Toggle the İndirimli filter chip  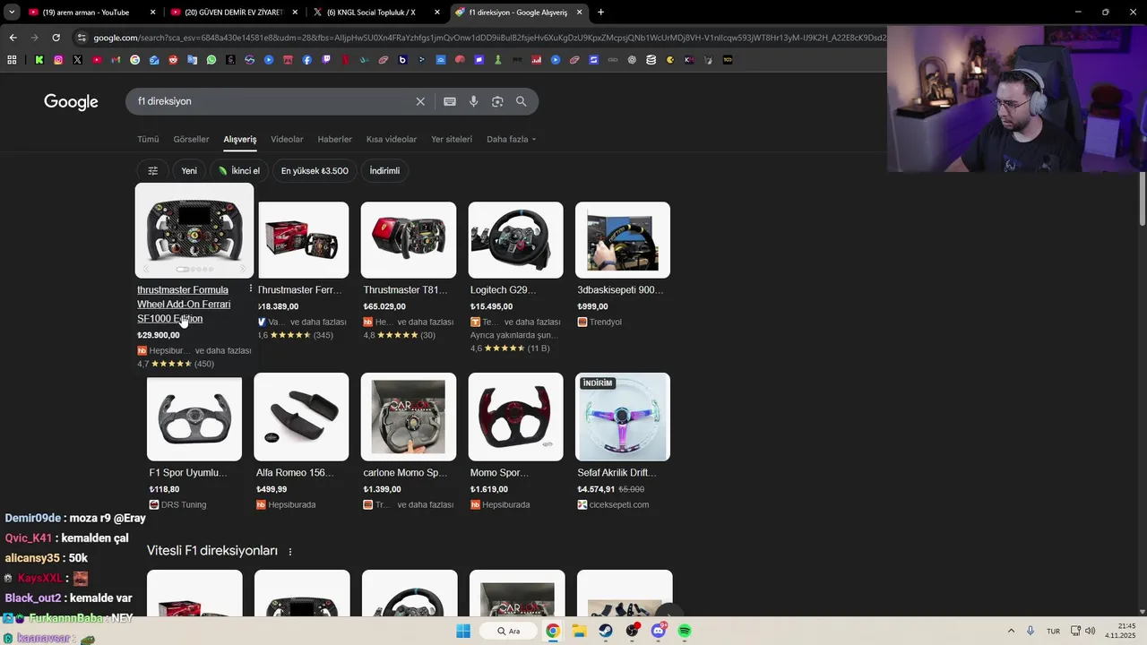coord(384,170)
